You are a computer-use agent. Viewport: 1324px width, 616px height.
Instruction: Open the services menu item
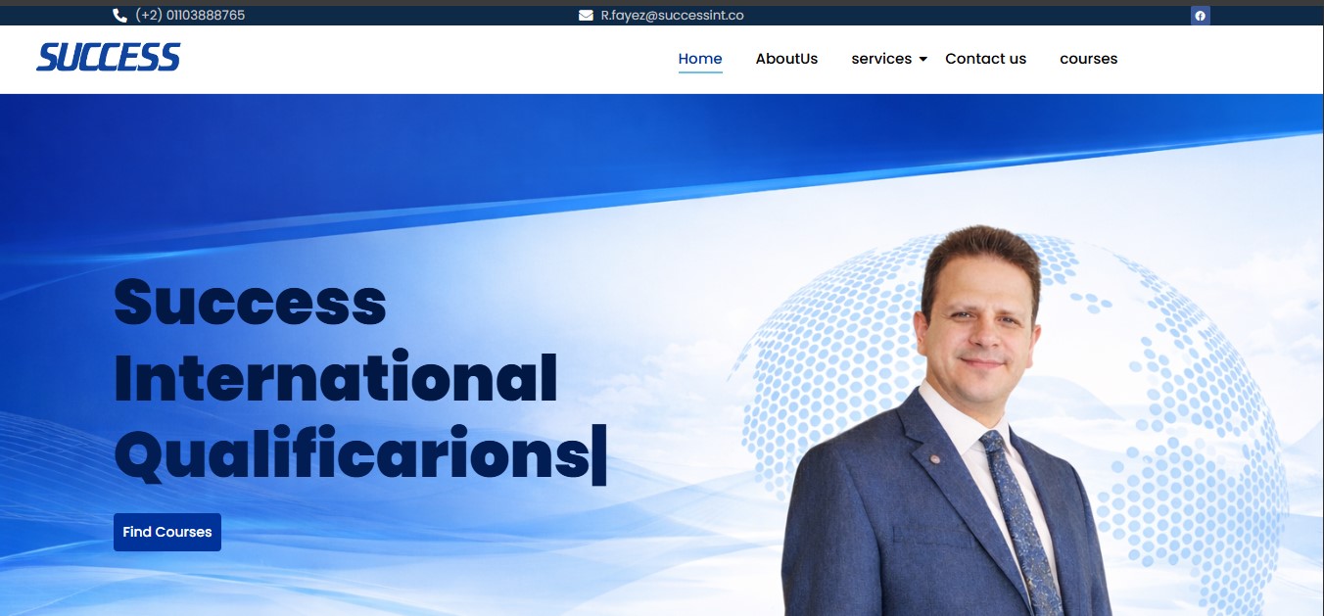[x=881, y=59]
